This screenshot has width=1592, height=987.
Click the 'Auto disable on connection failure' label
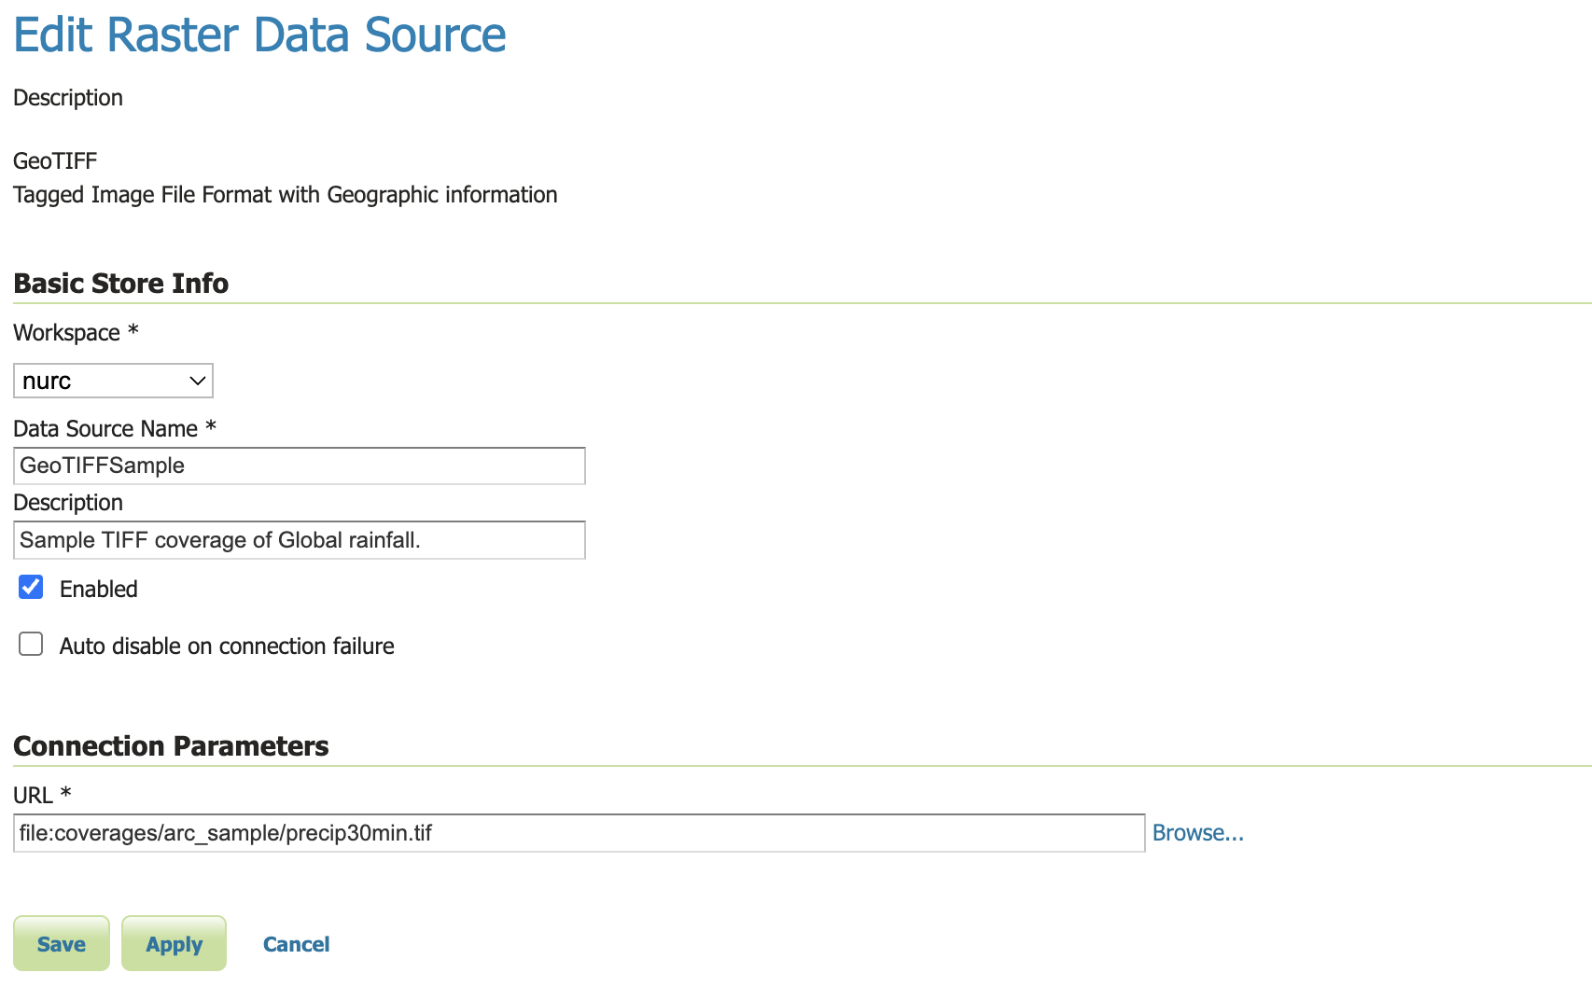coord(226,646)
